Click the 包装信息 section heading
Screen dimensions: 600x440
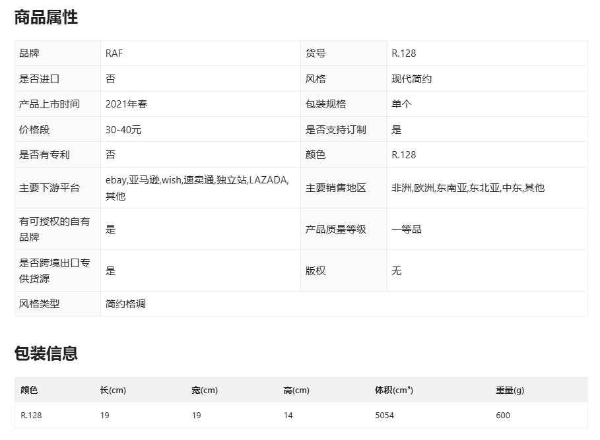[46, 354]
